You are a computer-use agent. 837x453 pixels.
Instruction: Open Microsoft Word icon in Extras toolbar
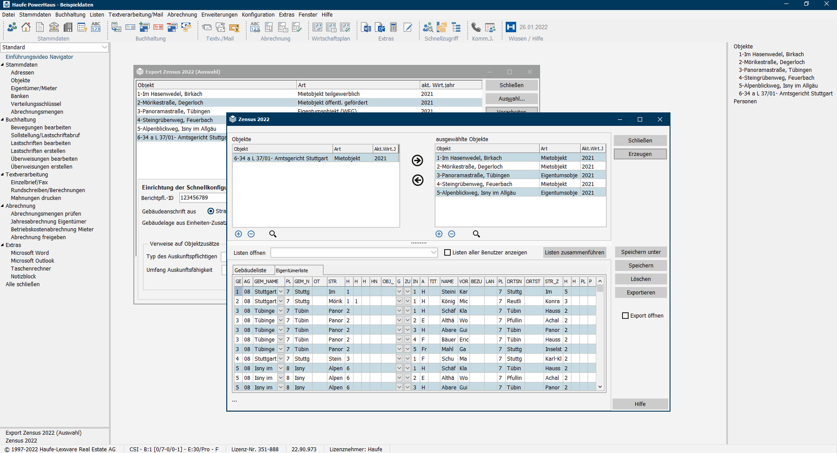click(x=366, y=27)
